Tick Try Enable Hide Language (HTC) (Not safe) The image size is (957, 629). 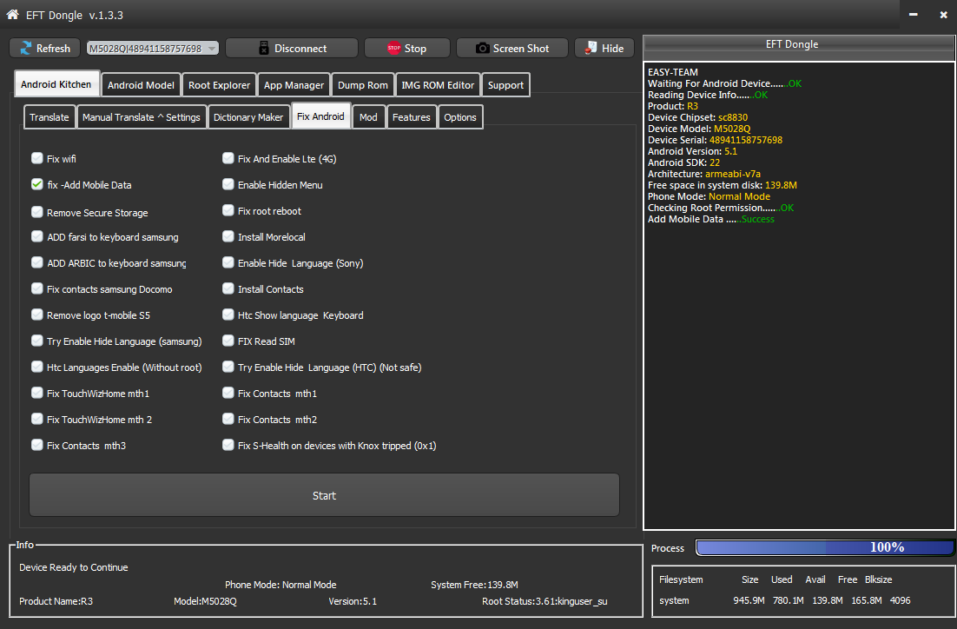228,367
